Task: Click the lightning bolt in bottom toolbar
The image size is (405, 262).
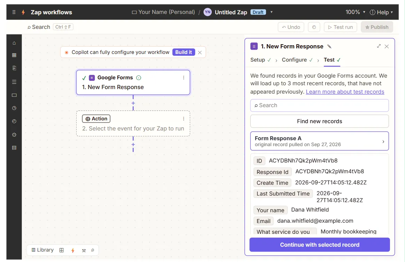Action: pos(73,250)
